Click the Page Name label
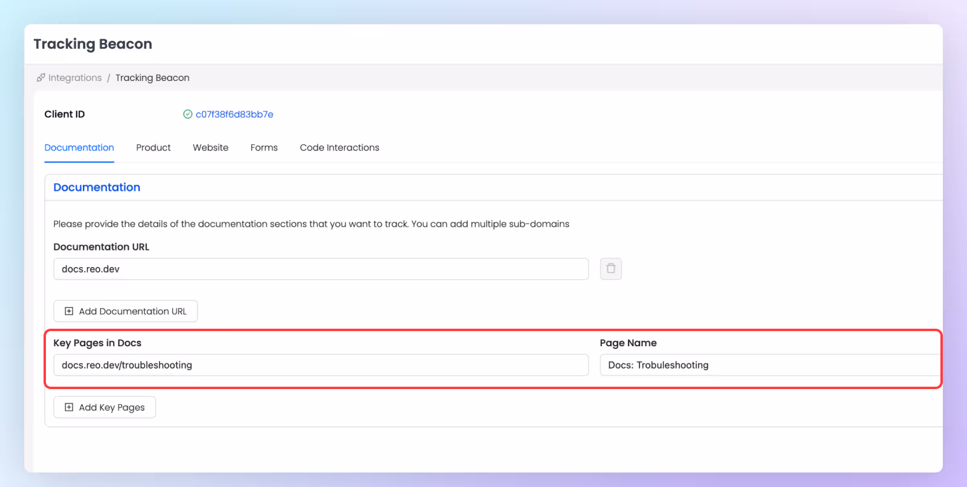 [x=628, y=343]
